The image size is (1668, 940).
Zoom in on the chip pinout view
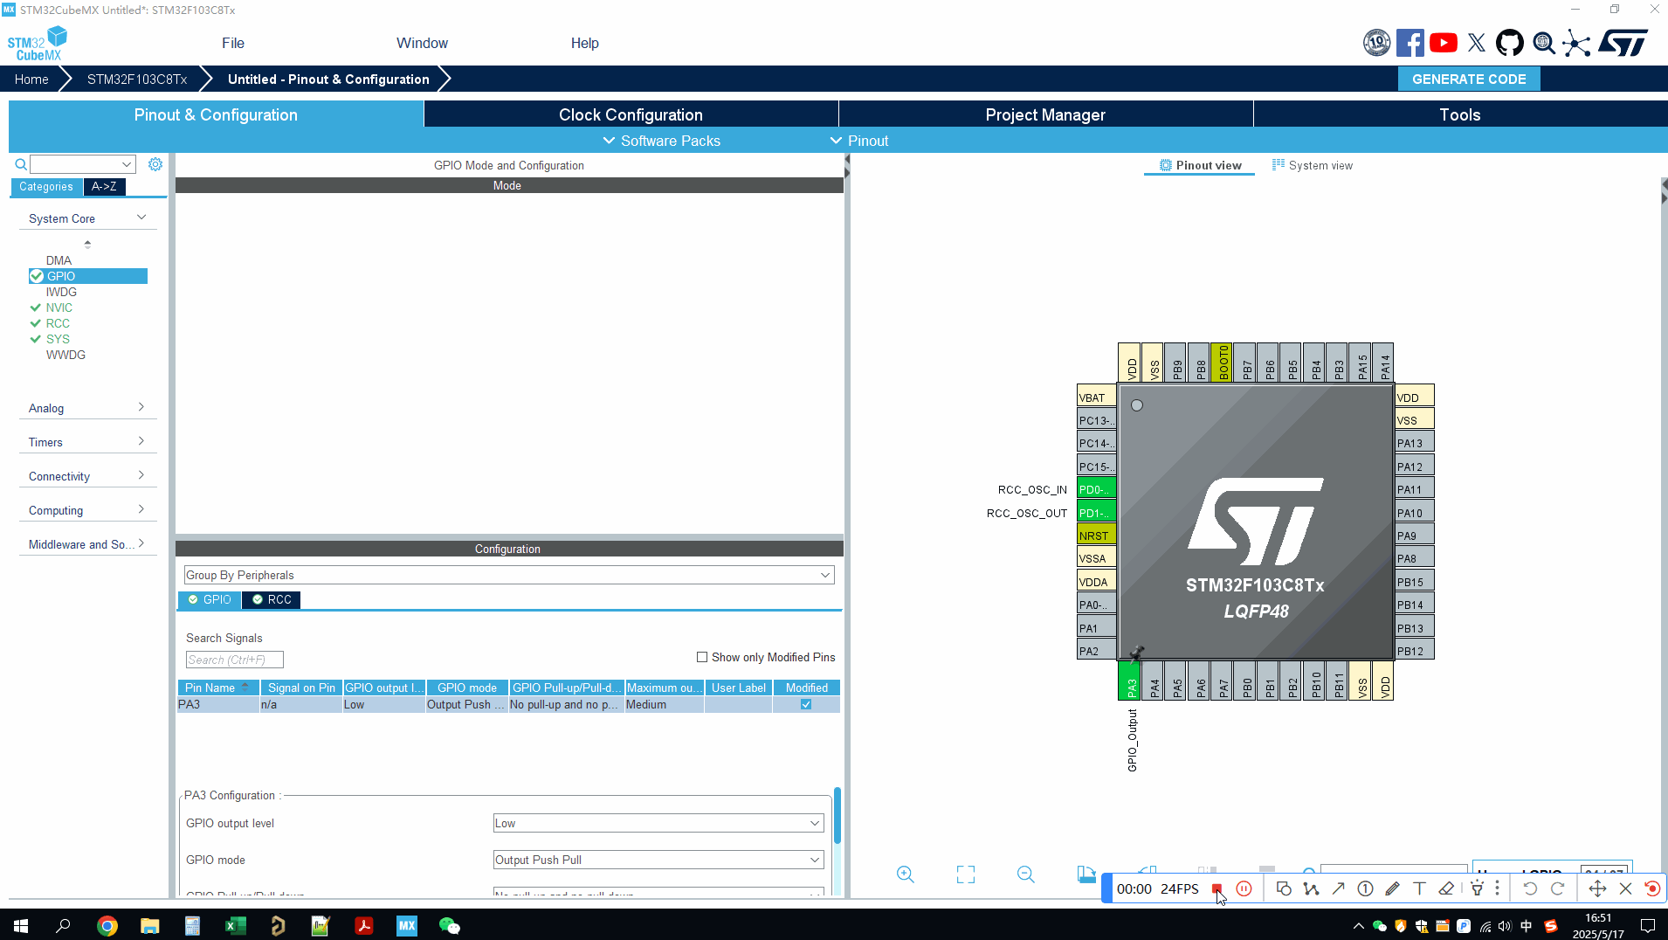pyautogui.click(x=906, y=874)
